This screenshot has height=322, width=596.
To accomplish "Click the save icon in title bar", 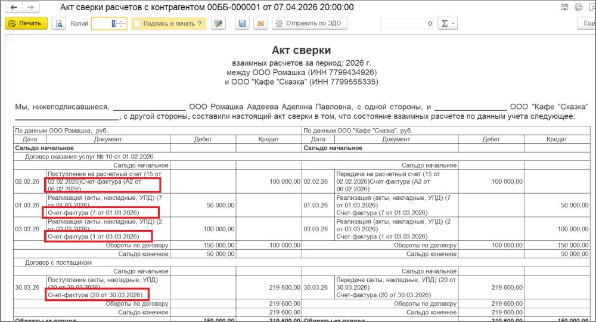I will click(x=564, y=8).
